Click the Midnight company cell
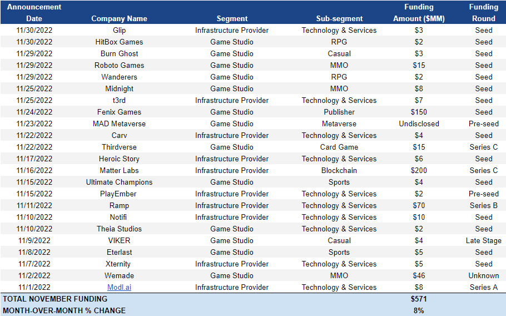This screenshot has width=506, height=316. [x=119, y=88]
